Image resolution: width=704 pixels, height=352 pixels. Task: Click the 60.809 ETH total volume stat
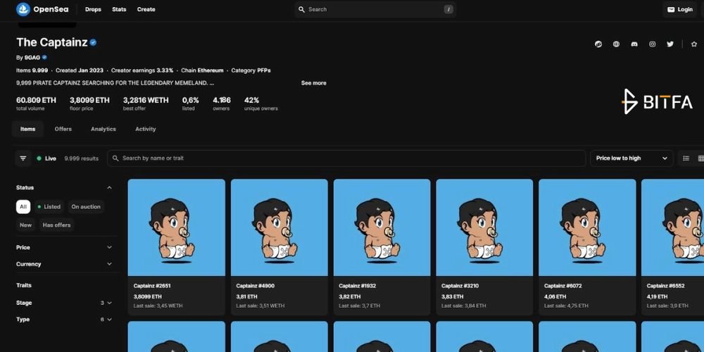[37, 103]
